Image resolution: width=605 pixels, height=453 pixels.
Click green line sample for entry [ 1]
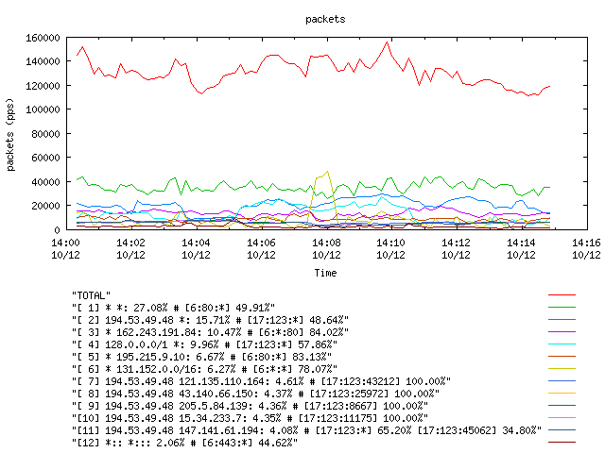tap(562, 308)
